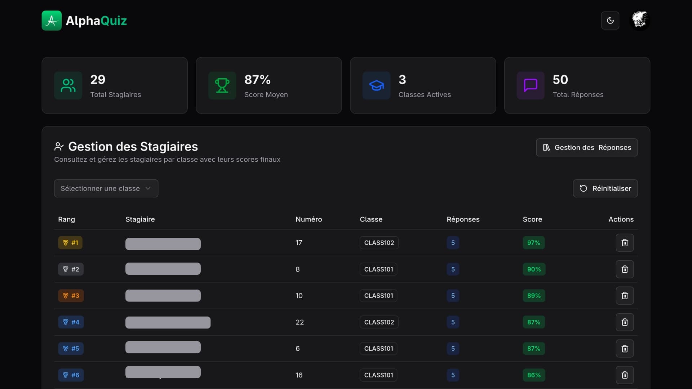Click numéro 16 in rank #6 row

click(x=299, y=375)
